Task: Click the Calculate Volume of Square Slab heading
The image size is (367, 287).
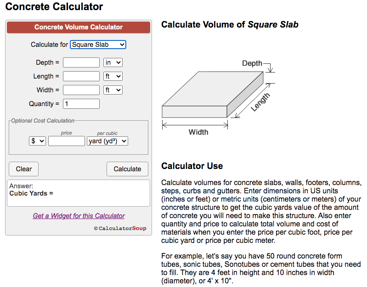Action: point(230,24)
